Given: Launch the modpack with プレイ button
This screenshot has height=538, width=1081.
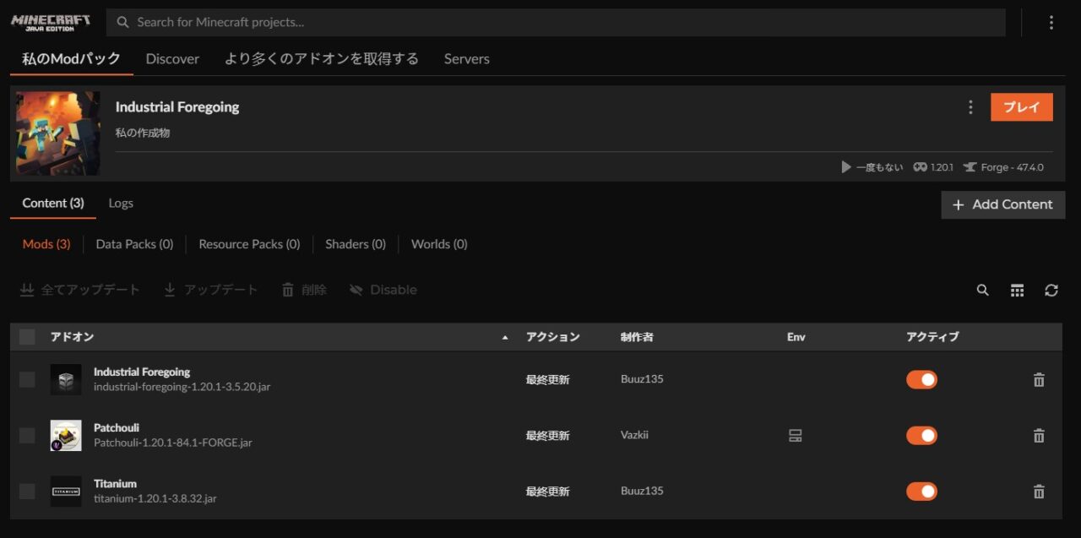Looking at the screenshot, I should tap(1022, 107).
